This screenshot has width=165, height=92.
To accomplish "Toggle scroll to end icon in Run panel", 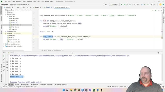I will tap(7, 65).
